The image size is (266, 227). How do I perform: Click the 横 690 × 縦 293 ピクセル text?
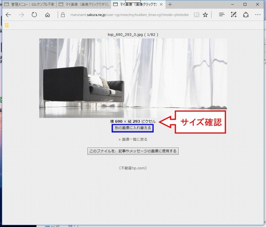133,121
